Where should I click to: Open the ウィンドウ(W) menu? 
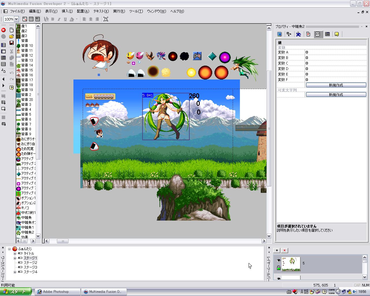156,11
